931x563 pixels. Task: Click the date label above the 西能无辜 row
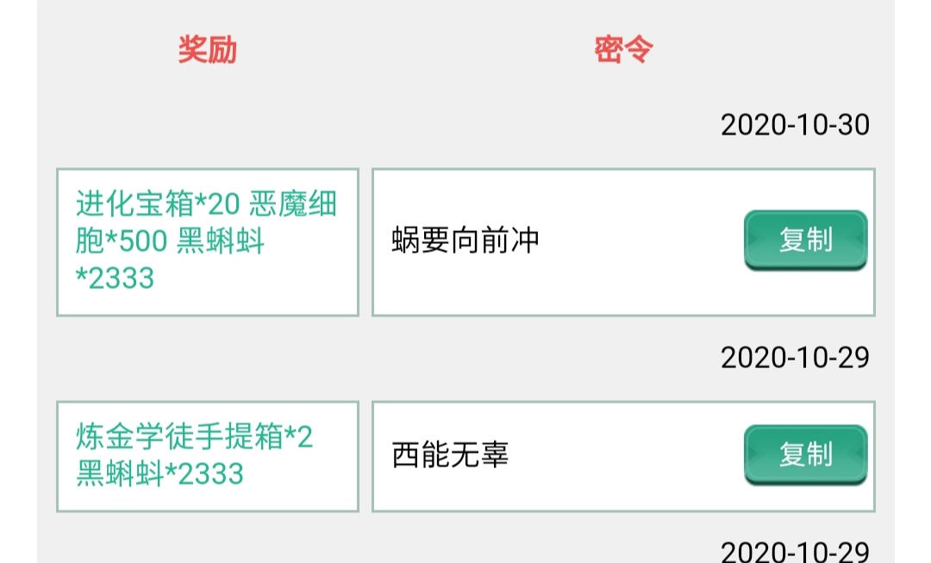click(795, 357)
